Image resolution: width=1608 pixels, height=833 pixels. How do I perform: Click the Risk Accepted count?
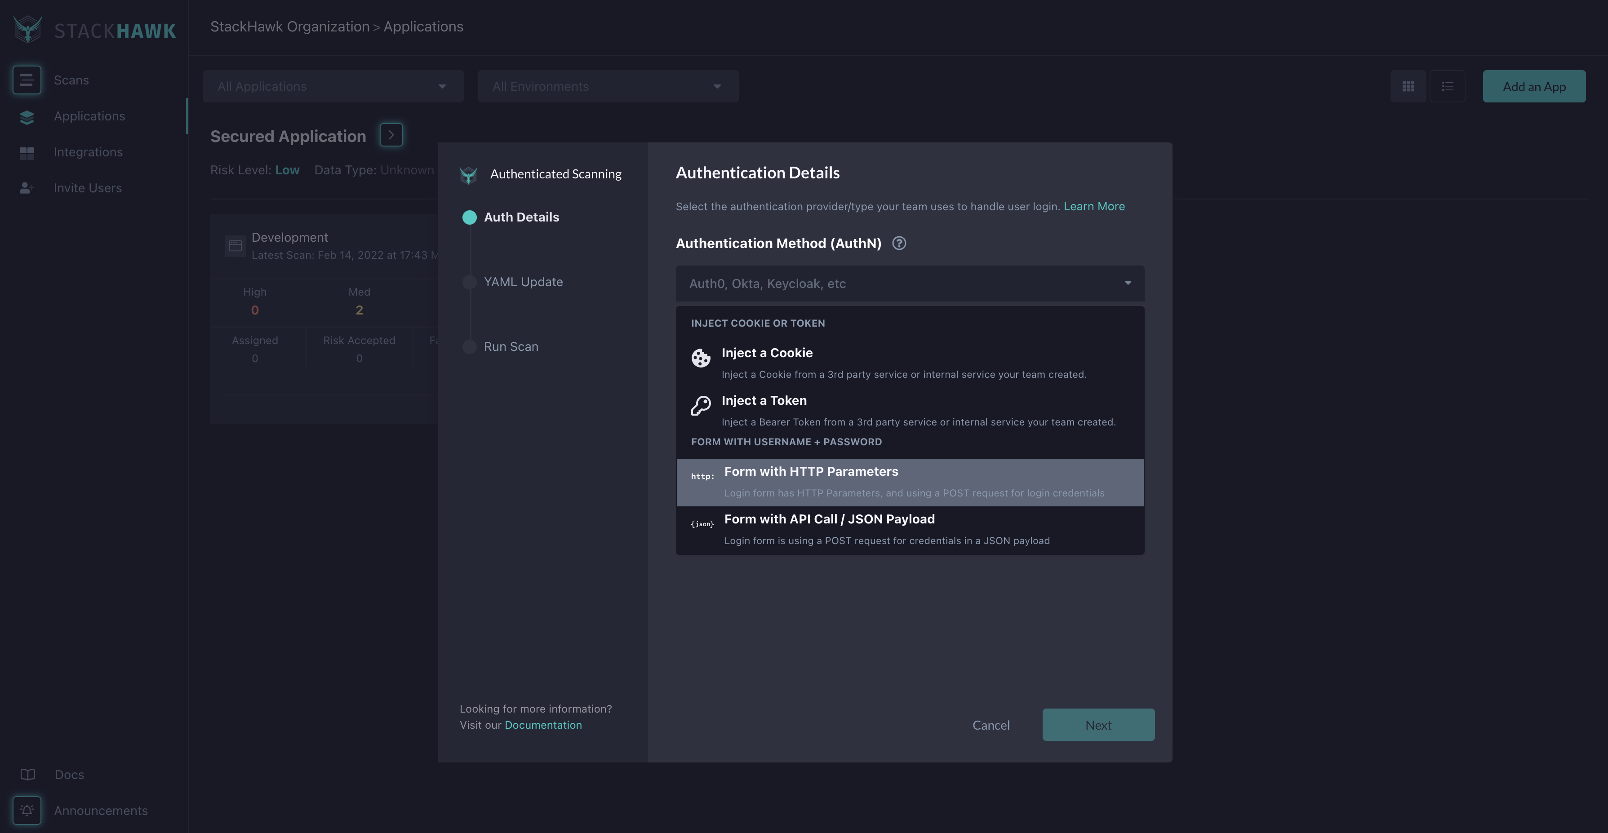(x=359, y=359)
